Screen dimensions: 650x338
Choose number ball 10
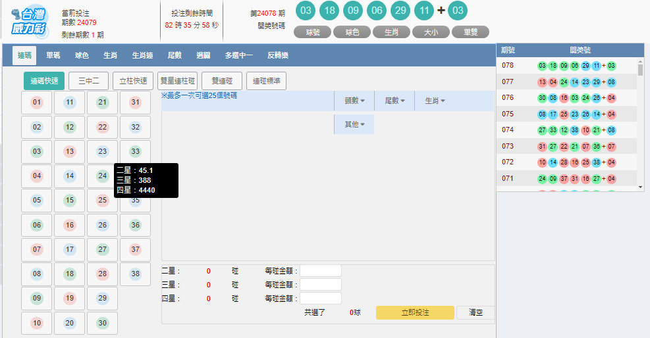tap(37, 323)
